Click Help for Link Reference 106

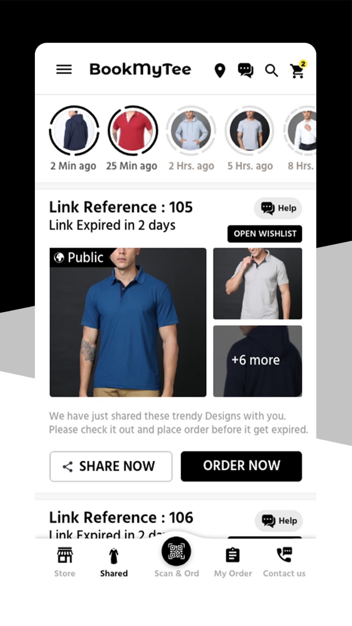[279, 521]
